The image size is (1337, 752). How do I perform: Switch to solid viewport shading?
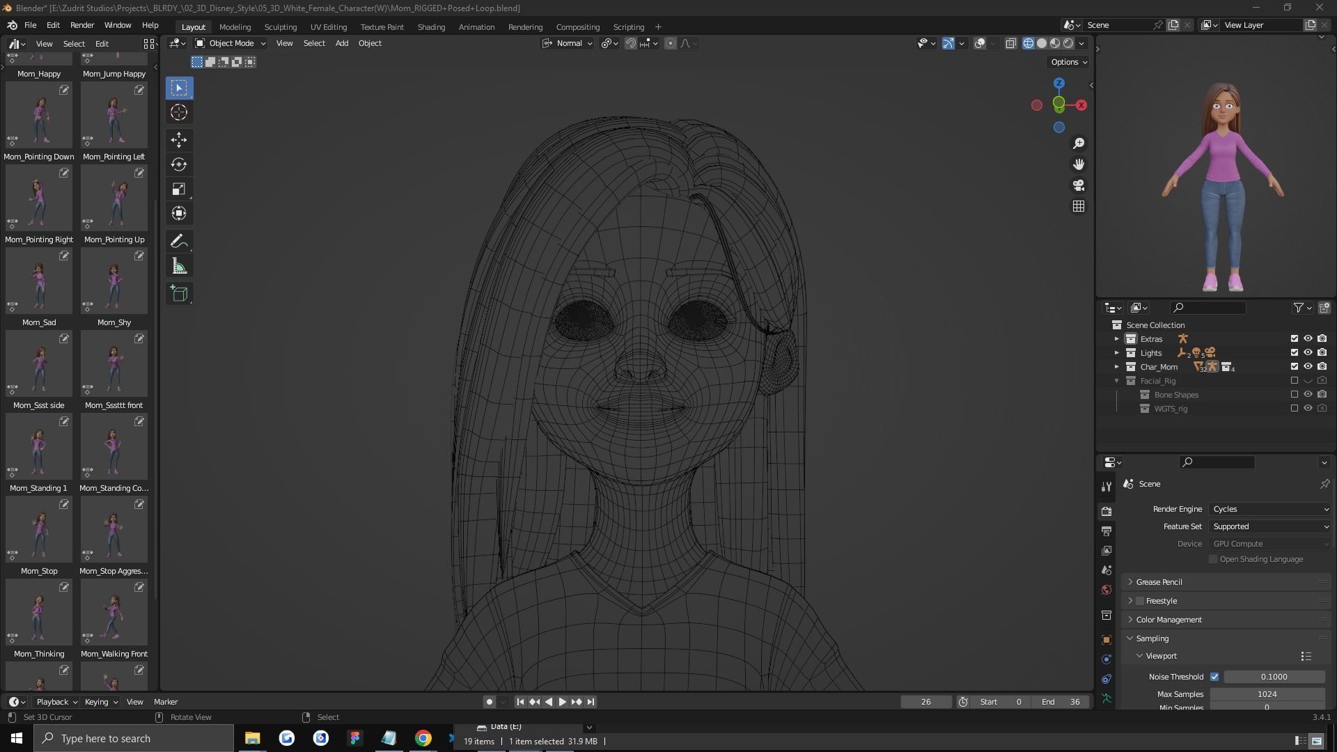coord(1042,43)
